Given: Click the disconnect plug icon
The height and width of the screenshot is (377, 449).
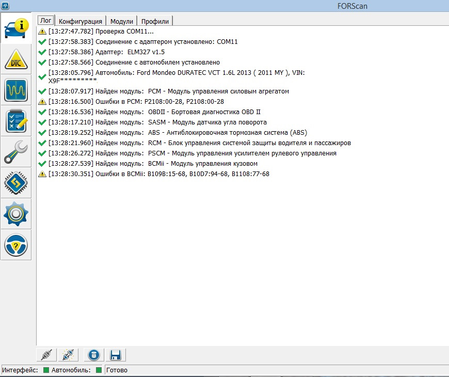Looking at the screenshot, I should (x=68, y=355).
